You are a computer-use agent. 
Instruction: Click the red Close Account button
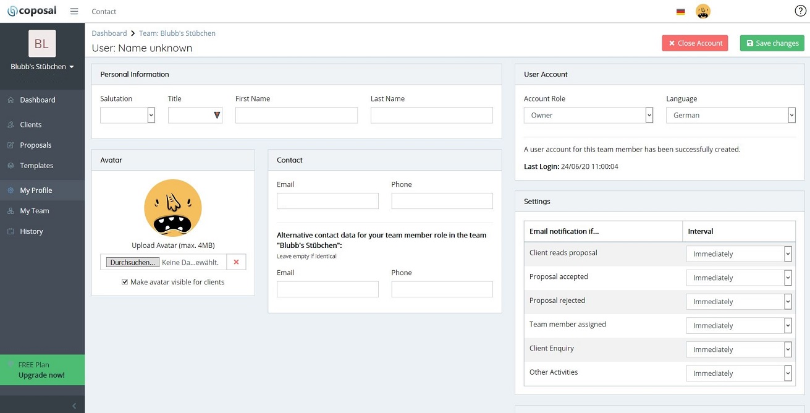694,43
